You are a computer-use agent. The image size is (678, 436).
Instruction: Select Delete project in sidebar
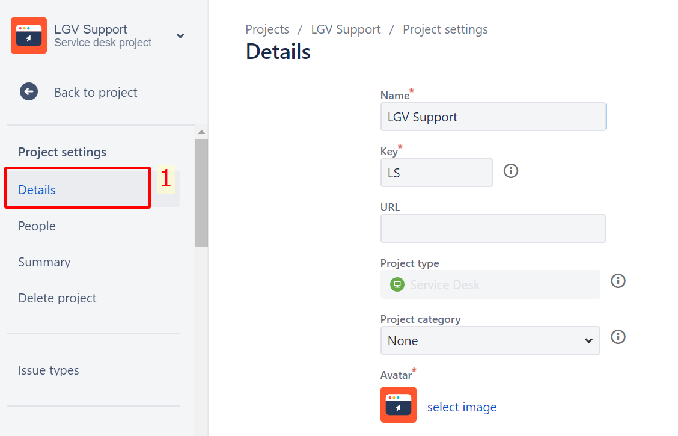(x=57, y=298)
